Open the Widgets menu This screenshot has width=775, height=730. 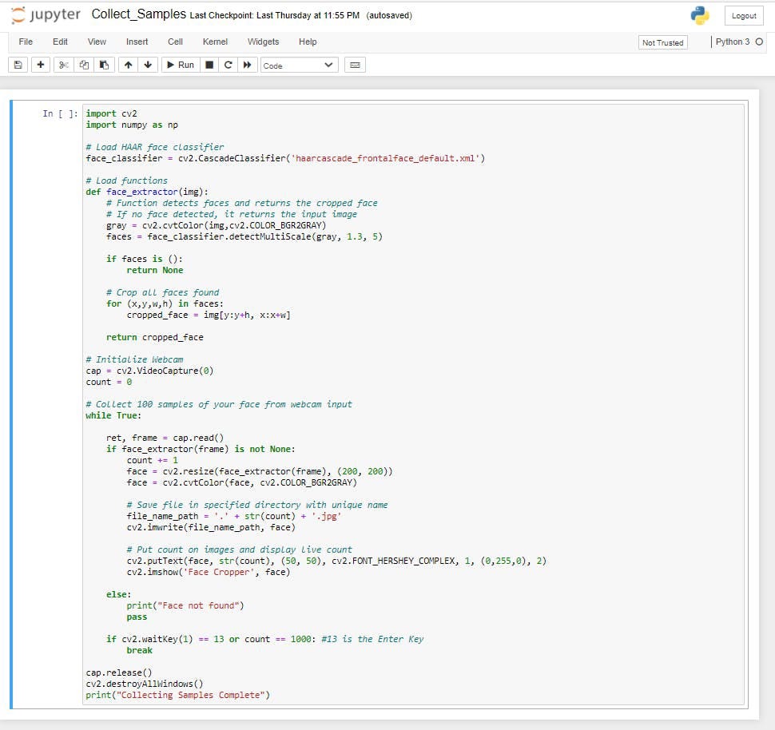(x=263, y=42)
